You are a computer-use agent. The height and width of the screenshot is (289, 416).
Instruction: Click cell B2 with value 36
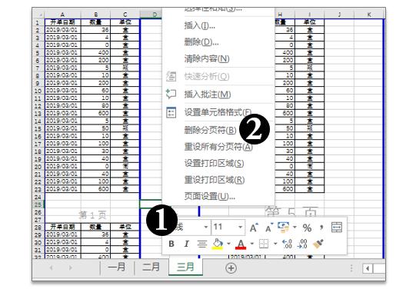click(x=96, y=30)
